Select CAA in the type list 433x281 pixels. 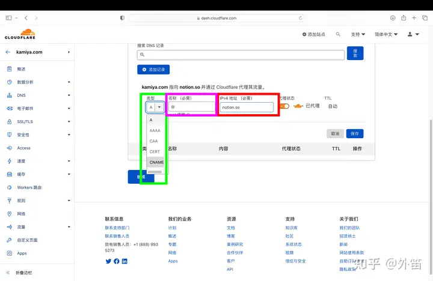[x=156, y=141]
